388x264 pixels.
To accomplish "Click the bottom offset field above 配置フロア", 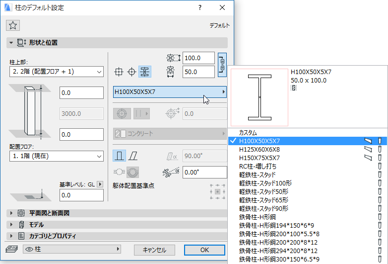I will [81, 134].
